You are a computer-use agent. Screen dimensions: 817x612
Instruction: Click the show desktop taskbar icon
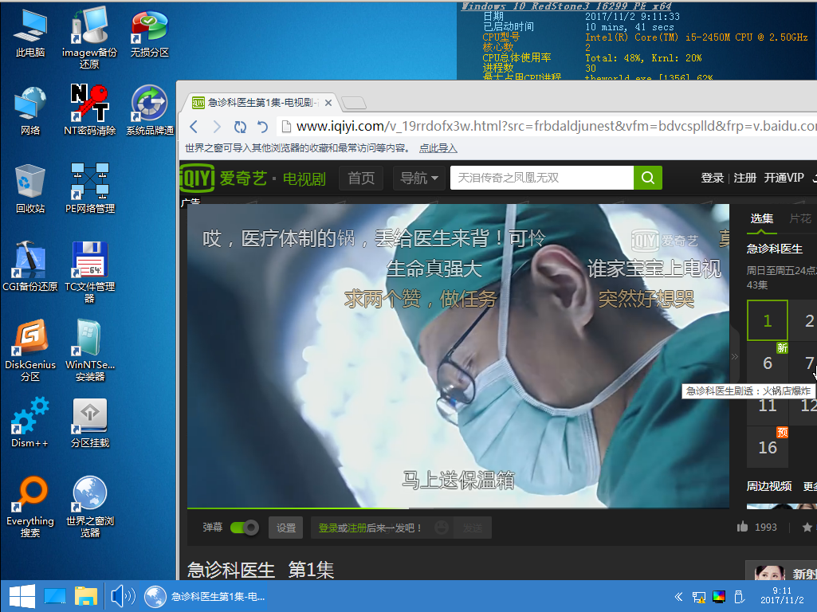pyautogui.click(x=55, y=596)
